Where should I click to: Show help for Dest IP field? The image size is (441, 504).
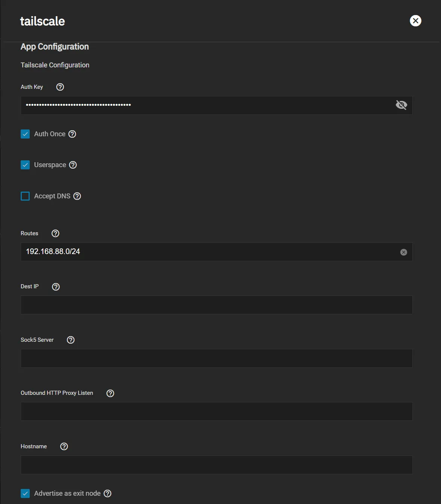click(x=56, y=287)
